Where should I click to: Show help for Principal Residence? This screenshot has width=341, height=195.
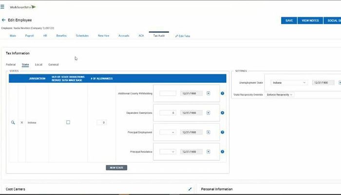[x=222, y=152]
